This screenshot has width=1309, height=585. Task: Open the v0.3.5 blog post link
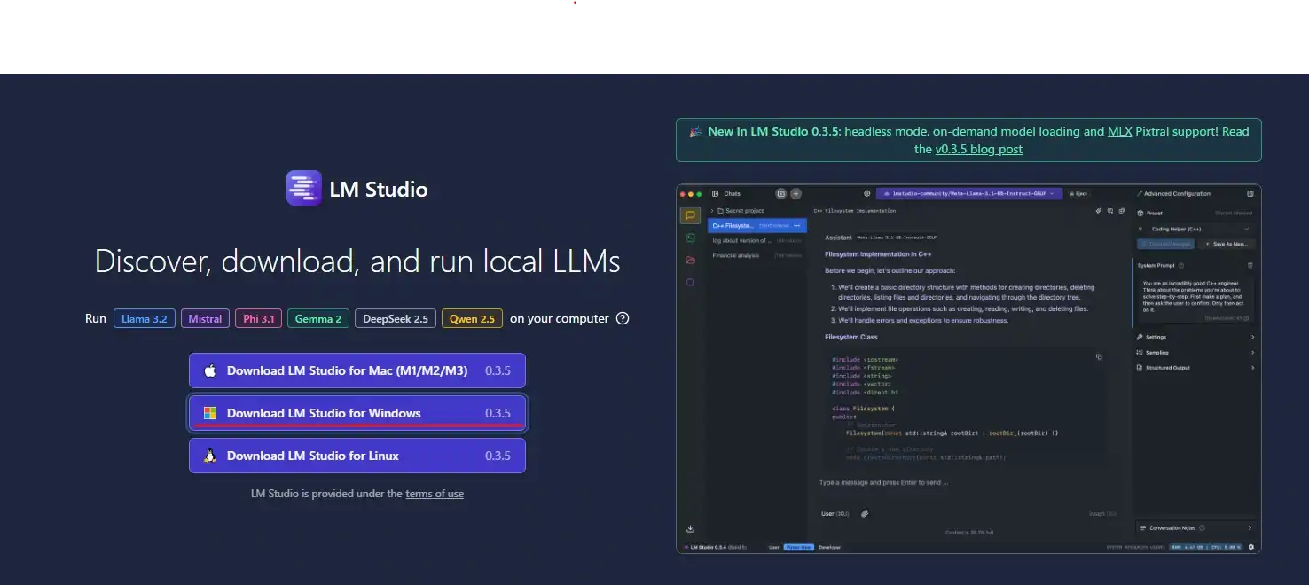pyautogui.click(x=978, y=149)
